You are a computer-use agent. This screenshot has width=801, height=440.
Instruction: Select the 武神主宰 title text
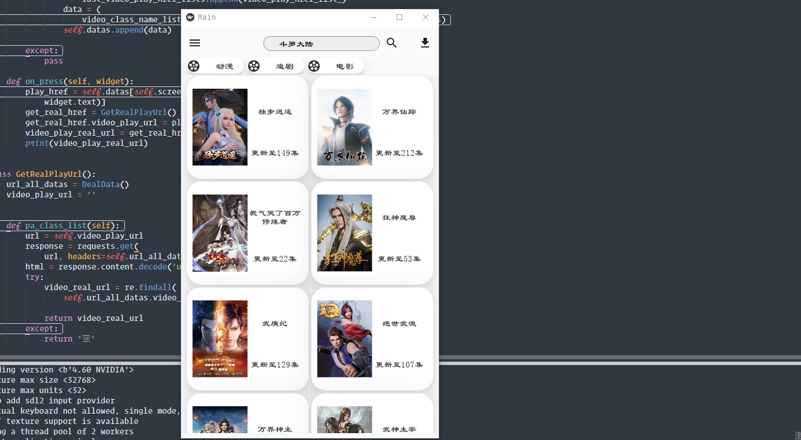pyautogui.click(x=399, y=429)
